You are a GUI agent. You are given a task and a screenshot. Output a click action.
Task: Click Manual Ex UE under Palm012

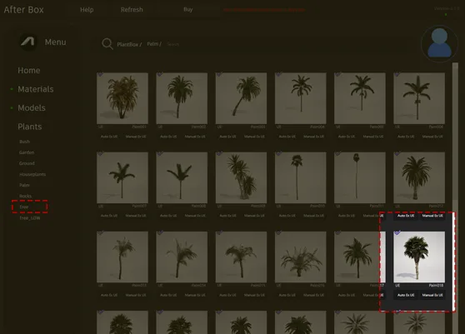[432, 216]
